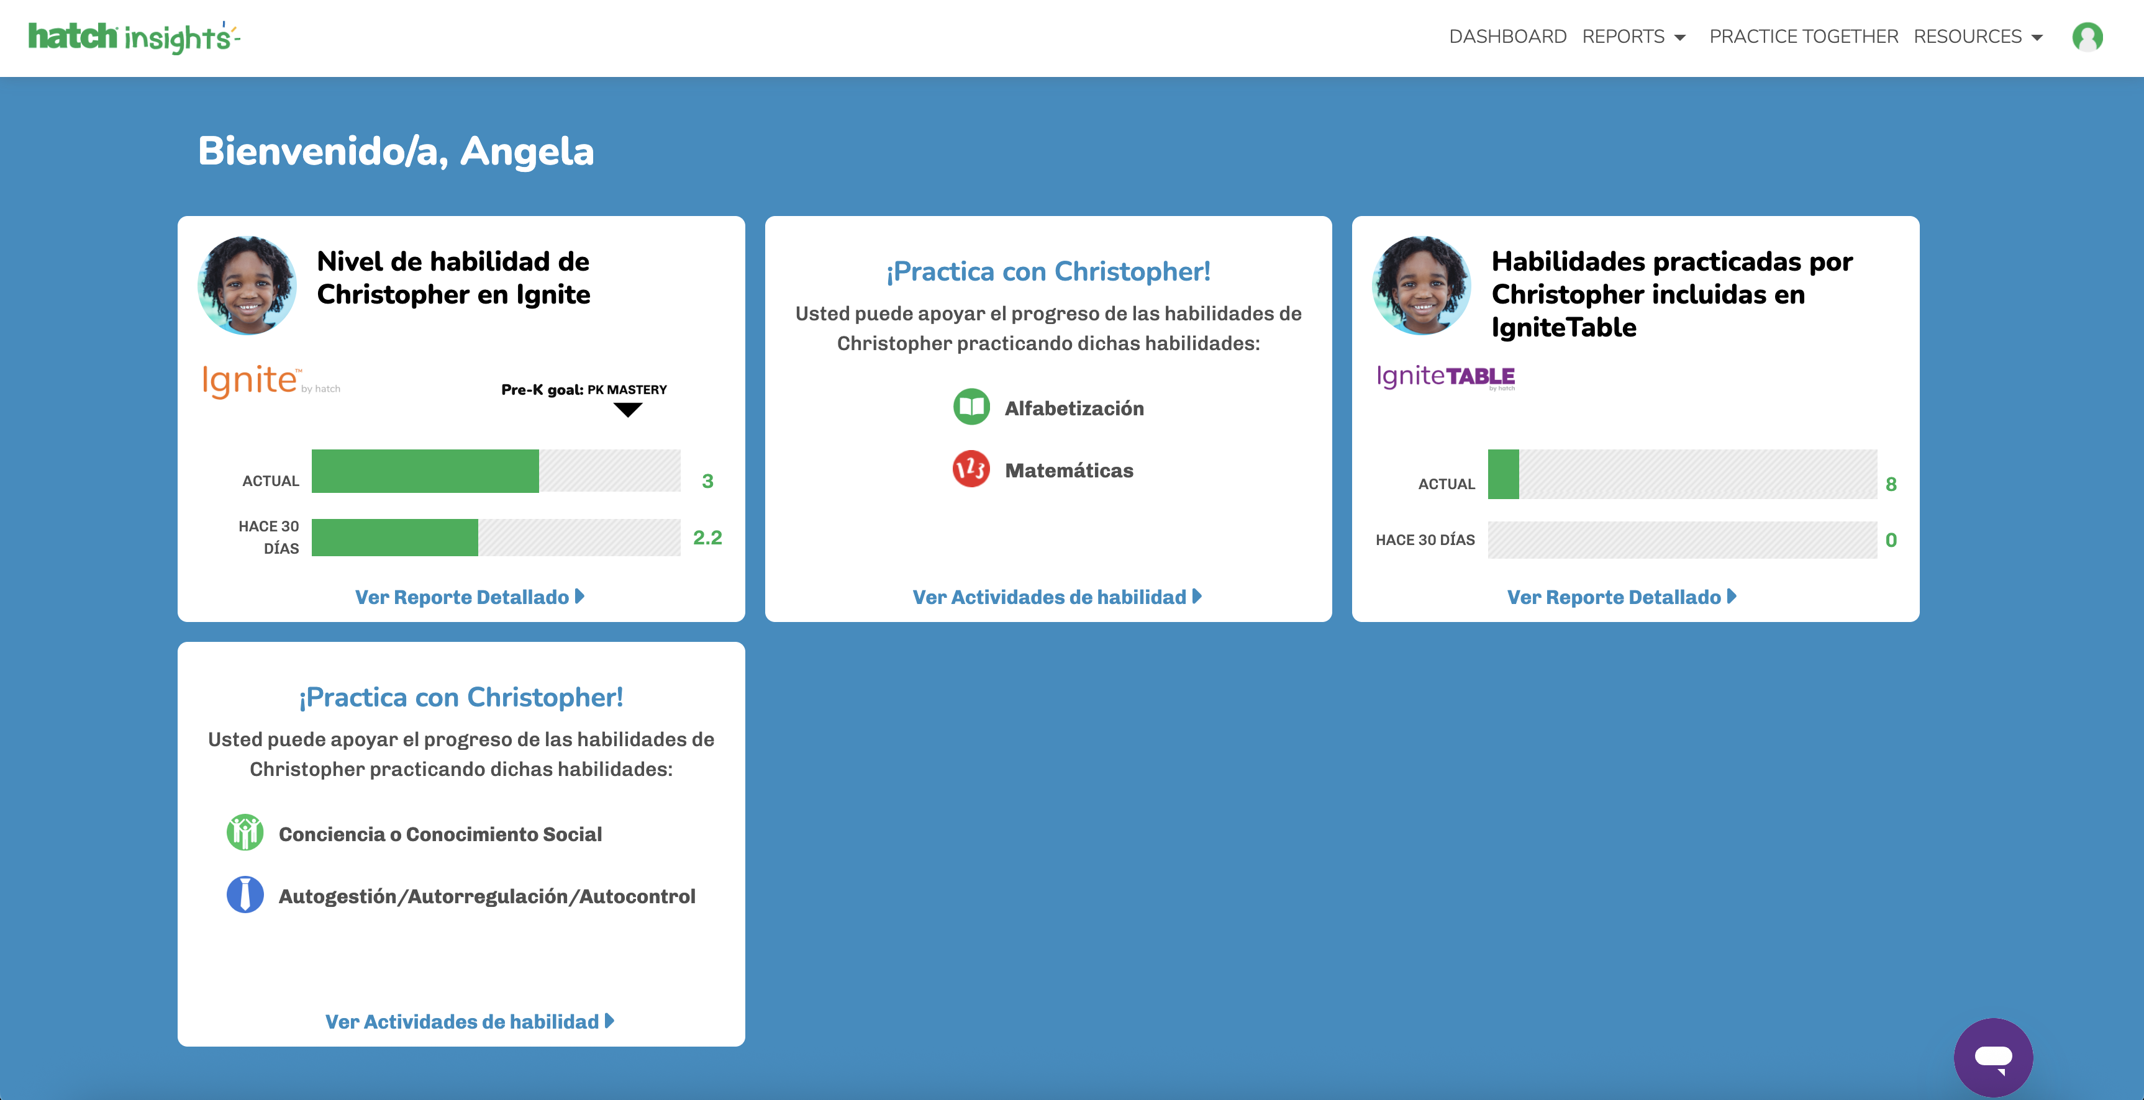Click the Hatch Insights logo
2144x1100 pixels.
pyautogui.click(x=134, y=37)
